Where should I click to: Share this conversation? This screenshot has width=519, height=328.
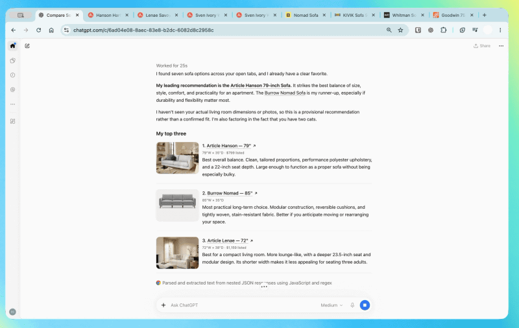(x=482, y=46)
